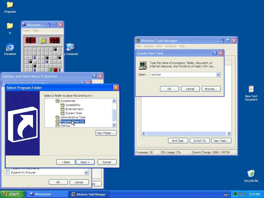
Task: Click the Open text field containing con/con
Action: click(x=183, y=75)
